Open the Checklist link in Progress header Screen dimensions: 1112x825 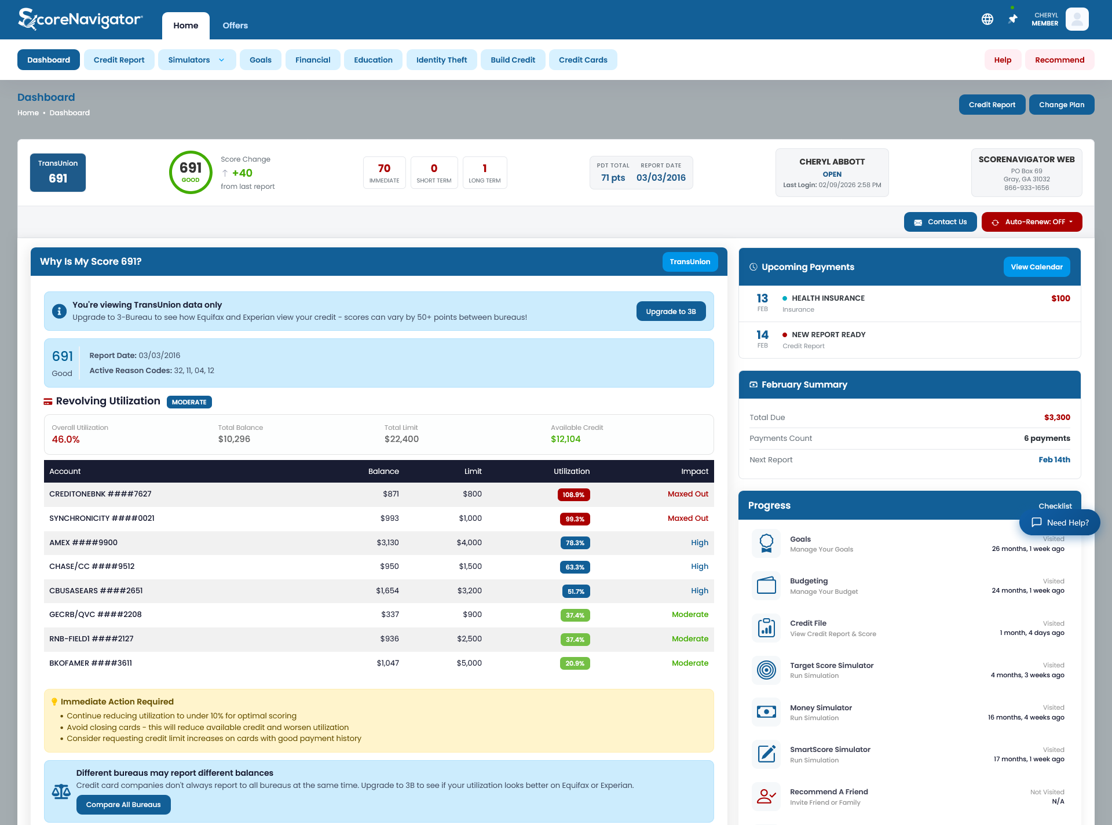pyautogui.click(x=1055, y=506)
